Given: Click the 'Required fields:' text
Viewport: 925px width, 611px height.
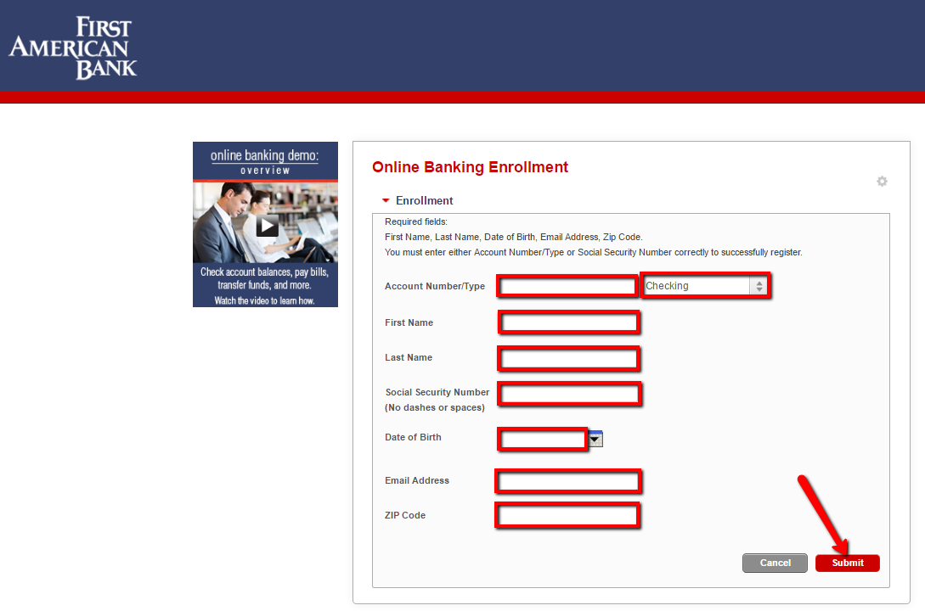Looking at the screenshot, I should point(416,221).
